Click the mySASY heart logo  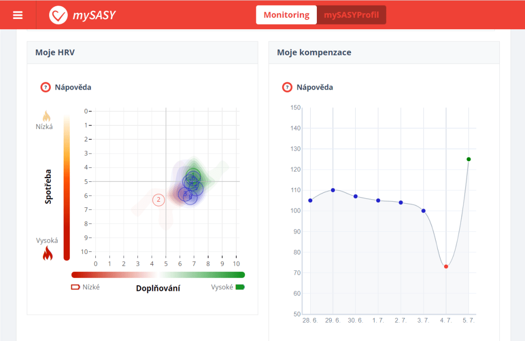(58, 15)
